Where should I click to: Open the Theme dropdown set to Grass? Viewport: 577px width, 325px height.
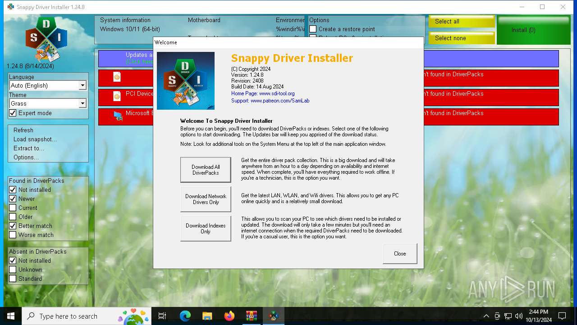48,103
